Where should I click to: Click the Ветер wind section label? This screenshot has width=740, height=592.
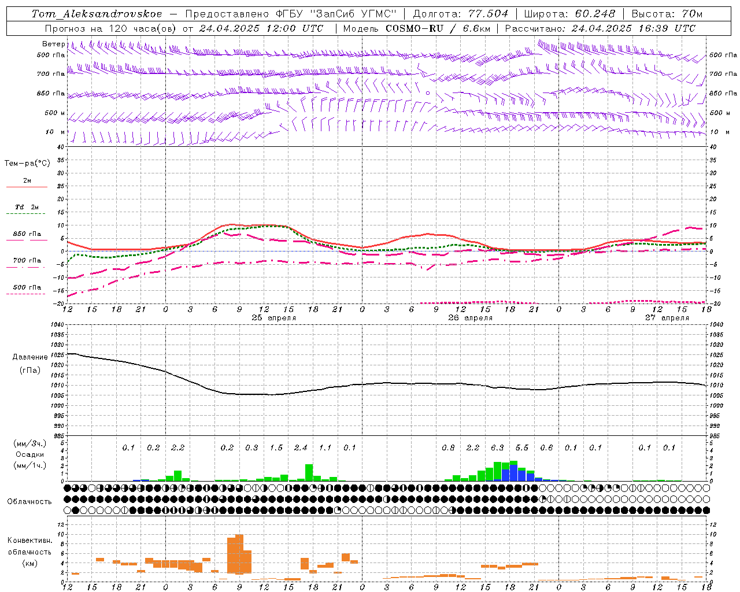(53, 44)
